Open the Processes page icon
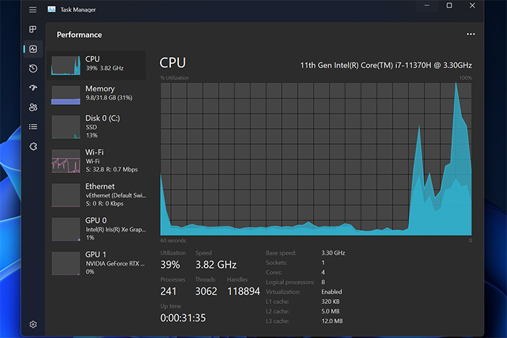This screenshot has width=507, height=338. [33, 30]
